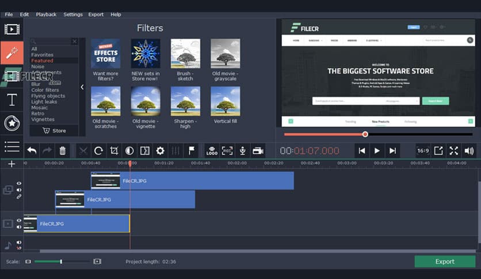Skip to previous frame button
The height and width of the screenshot is (279, 481).
[362, 150]
